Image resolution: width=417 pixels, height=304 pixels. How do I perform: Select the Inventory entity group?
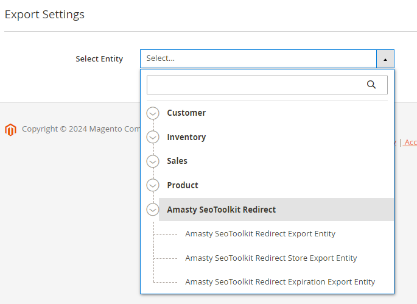point(186,137)
